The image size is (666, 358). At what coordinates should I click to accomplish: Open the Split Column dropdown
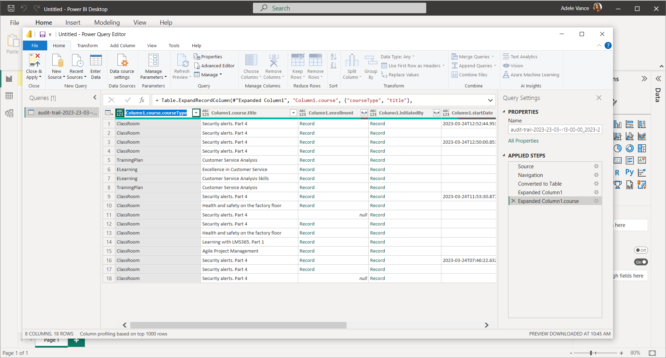point(352,74)
